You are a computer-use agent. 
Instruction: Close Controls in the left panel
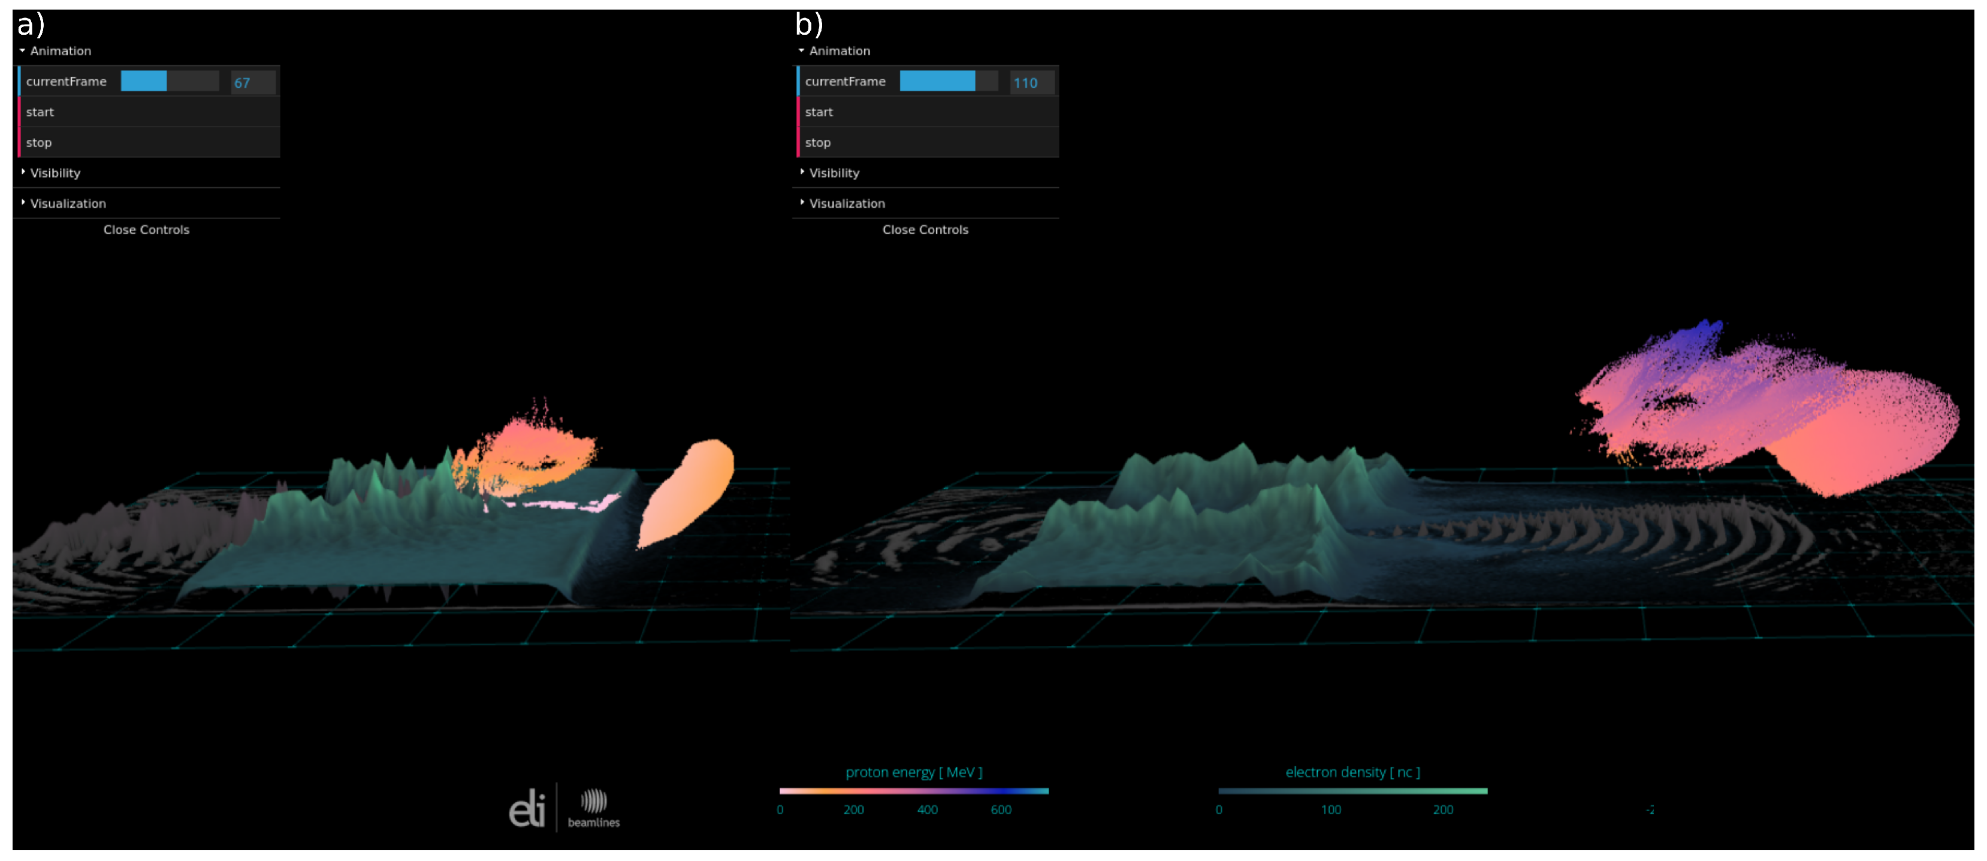(146, 230)
